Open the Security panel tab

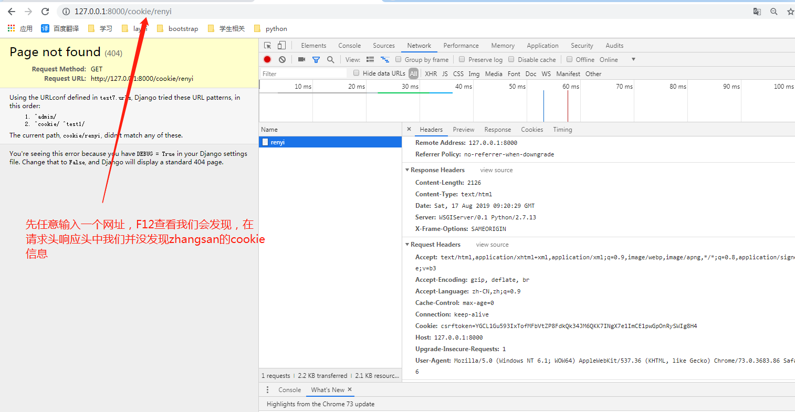click(x=582, y=46)
